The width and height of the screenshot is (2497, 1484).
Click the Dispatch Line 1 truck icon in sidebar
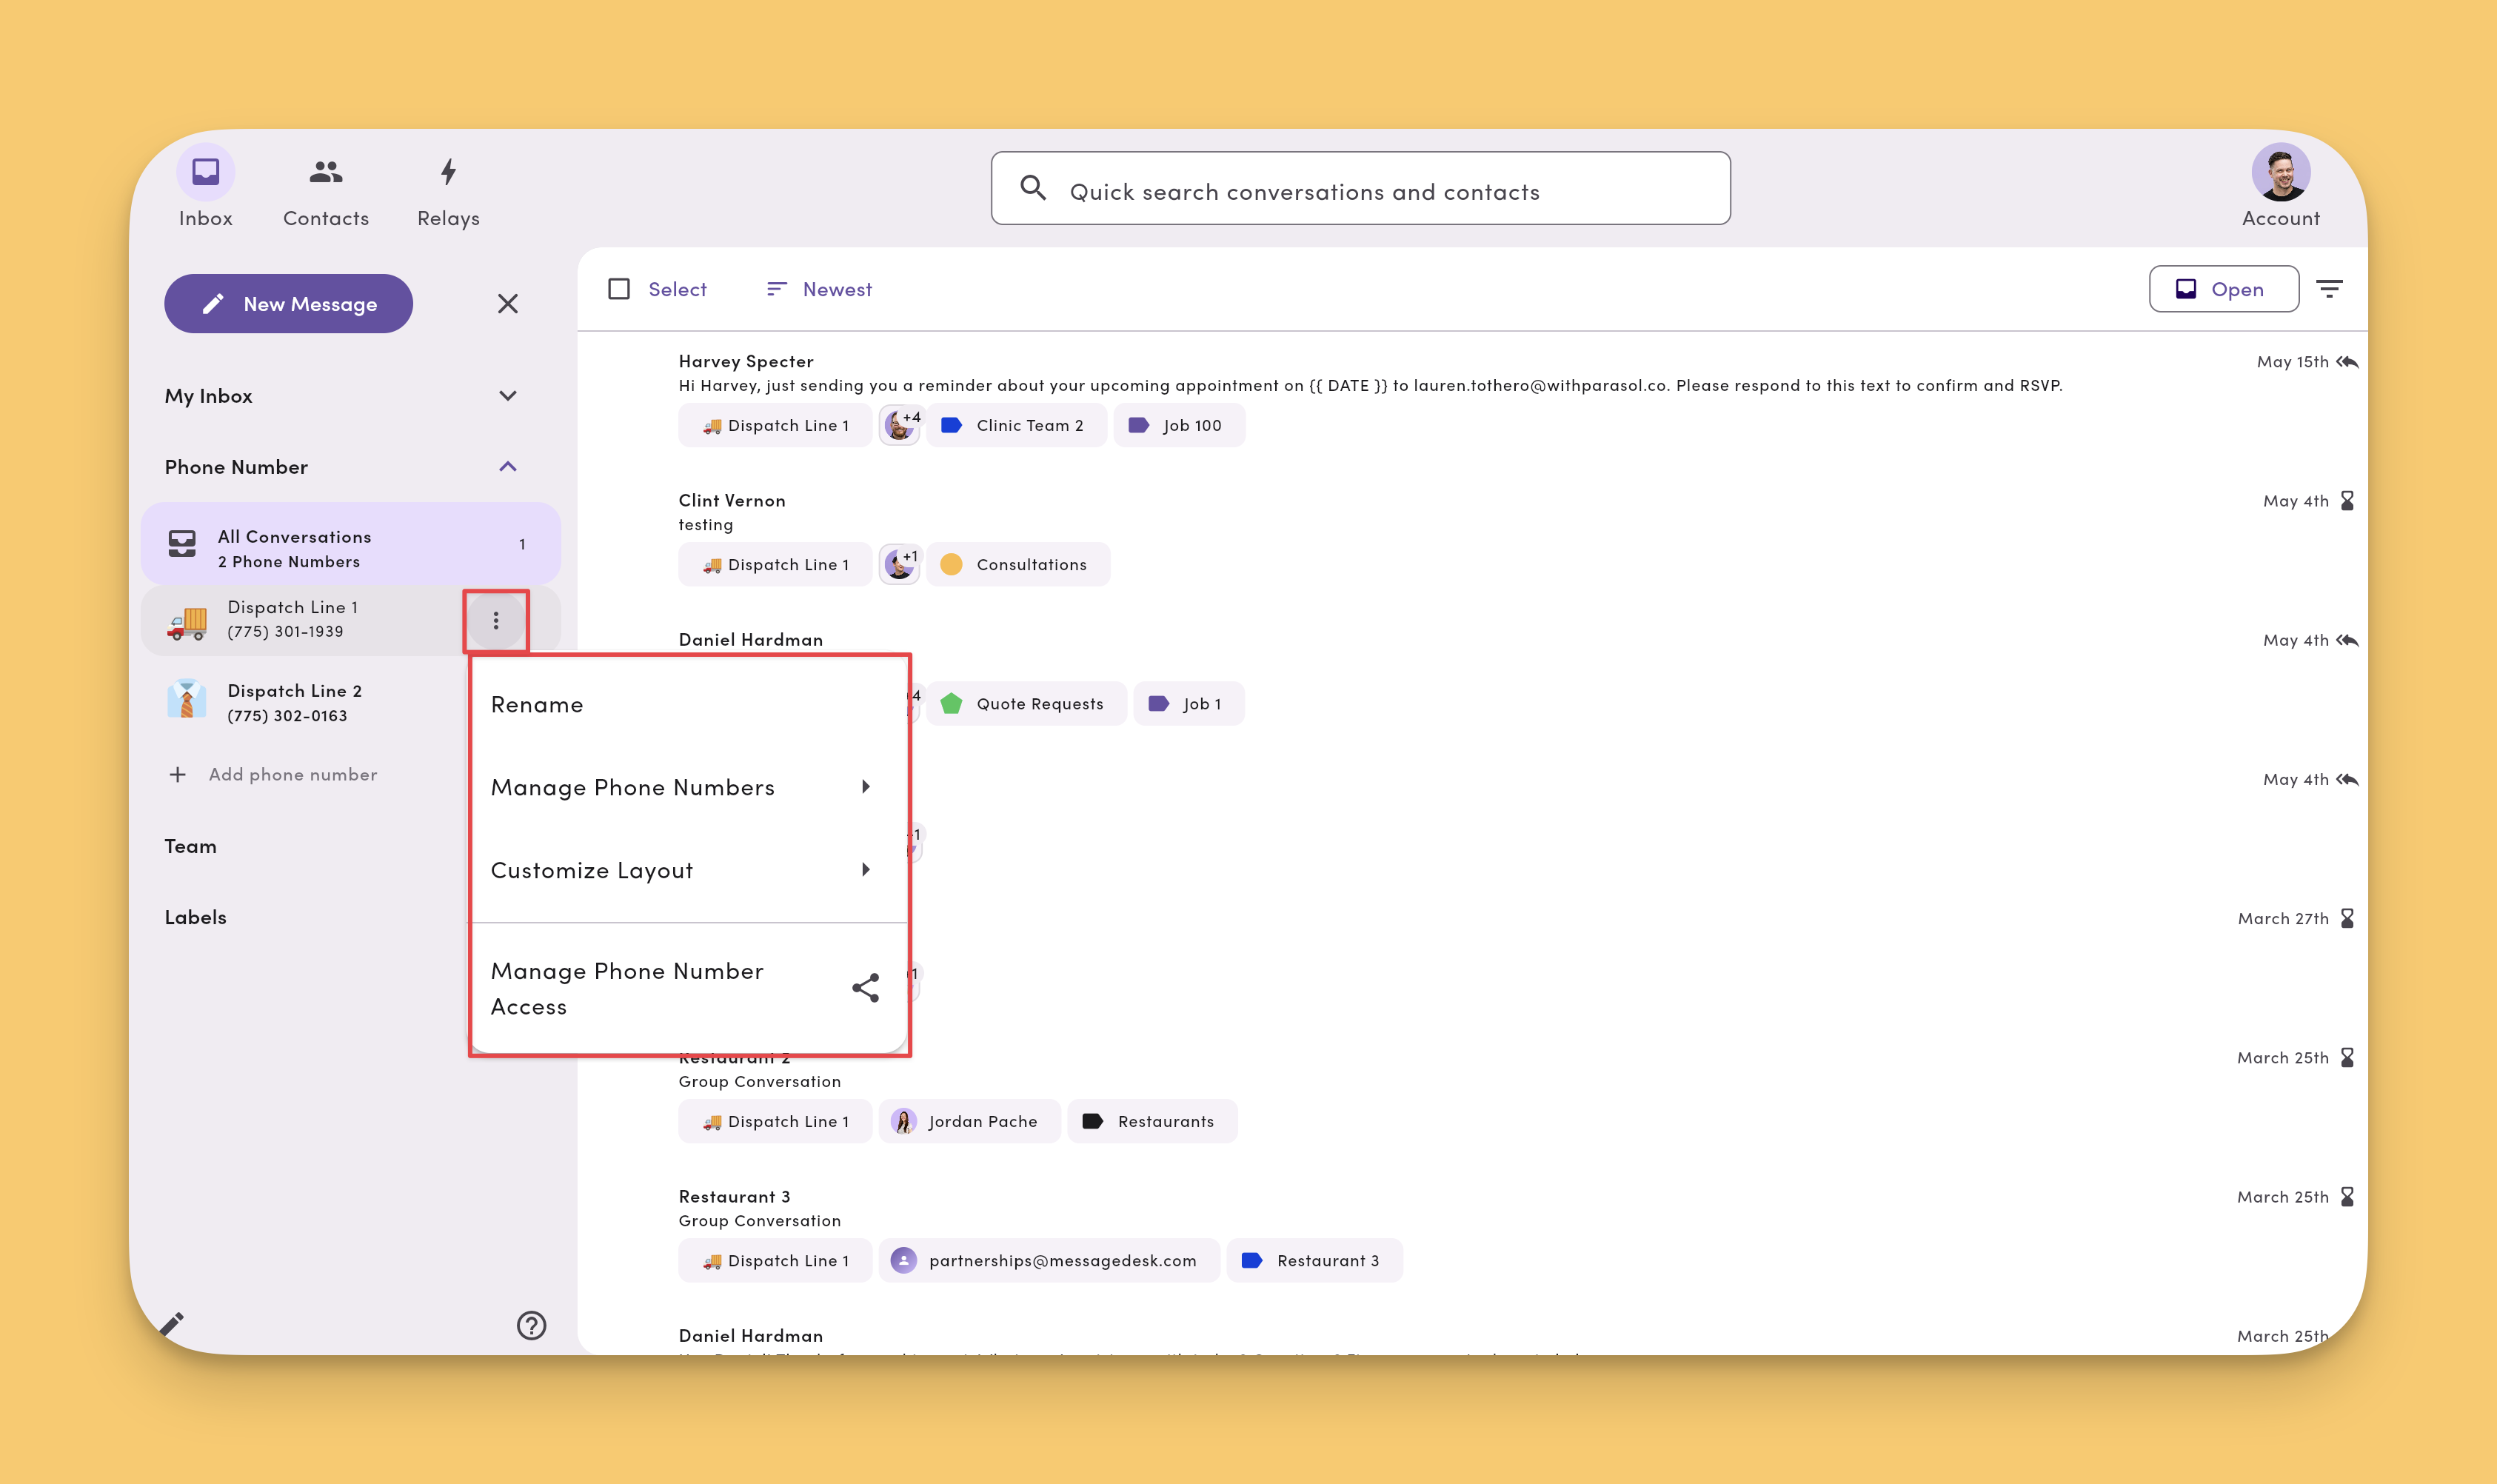(x=187, y=621)
